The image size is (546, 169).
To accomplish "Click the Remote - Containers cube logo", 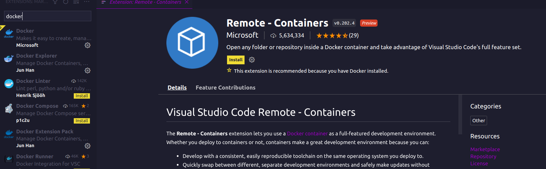I will point(192,43).
